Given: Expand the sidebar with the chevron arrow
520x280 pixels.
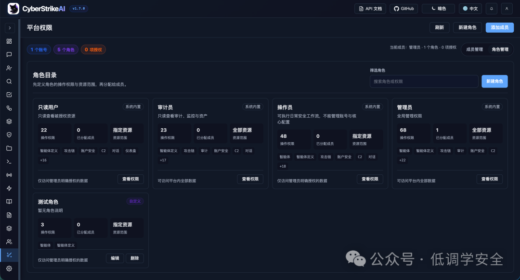Looking at the screenshot, I should (x=10, y=28).
